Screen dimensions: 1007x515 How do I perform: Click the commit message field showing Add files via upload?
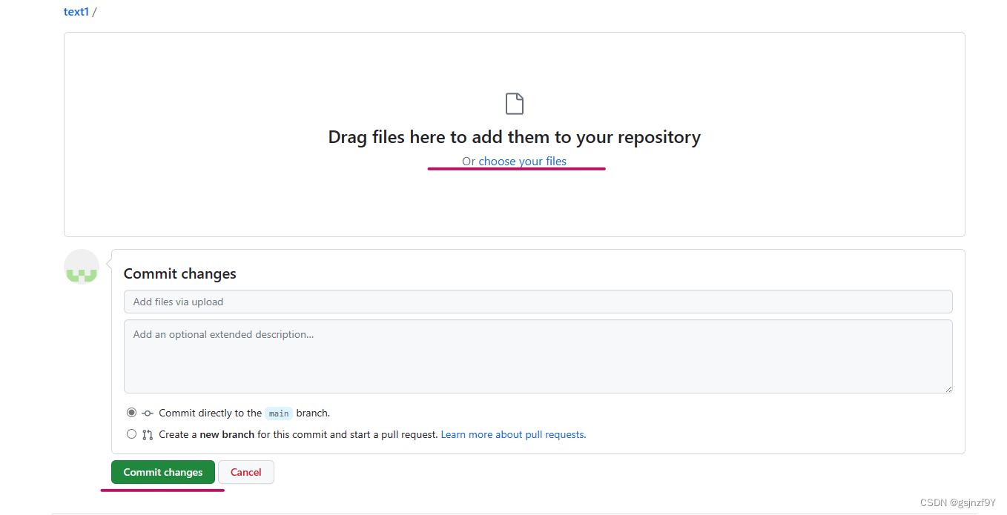tap(538, 302)
